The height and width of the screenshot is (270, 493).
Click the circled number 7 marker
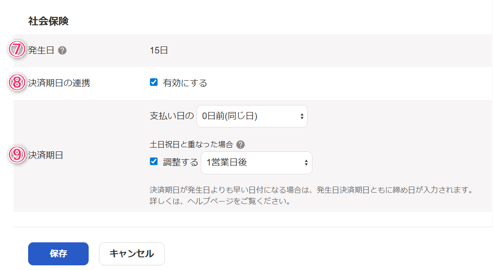click(17, 49)
